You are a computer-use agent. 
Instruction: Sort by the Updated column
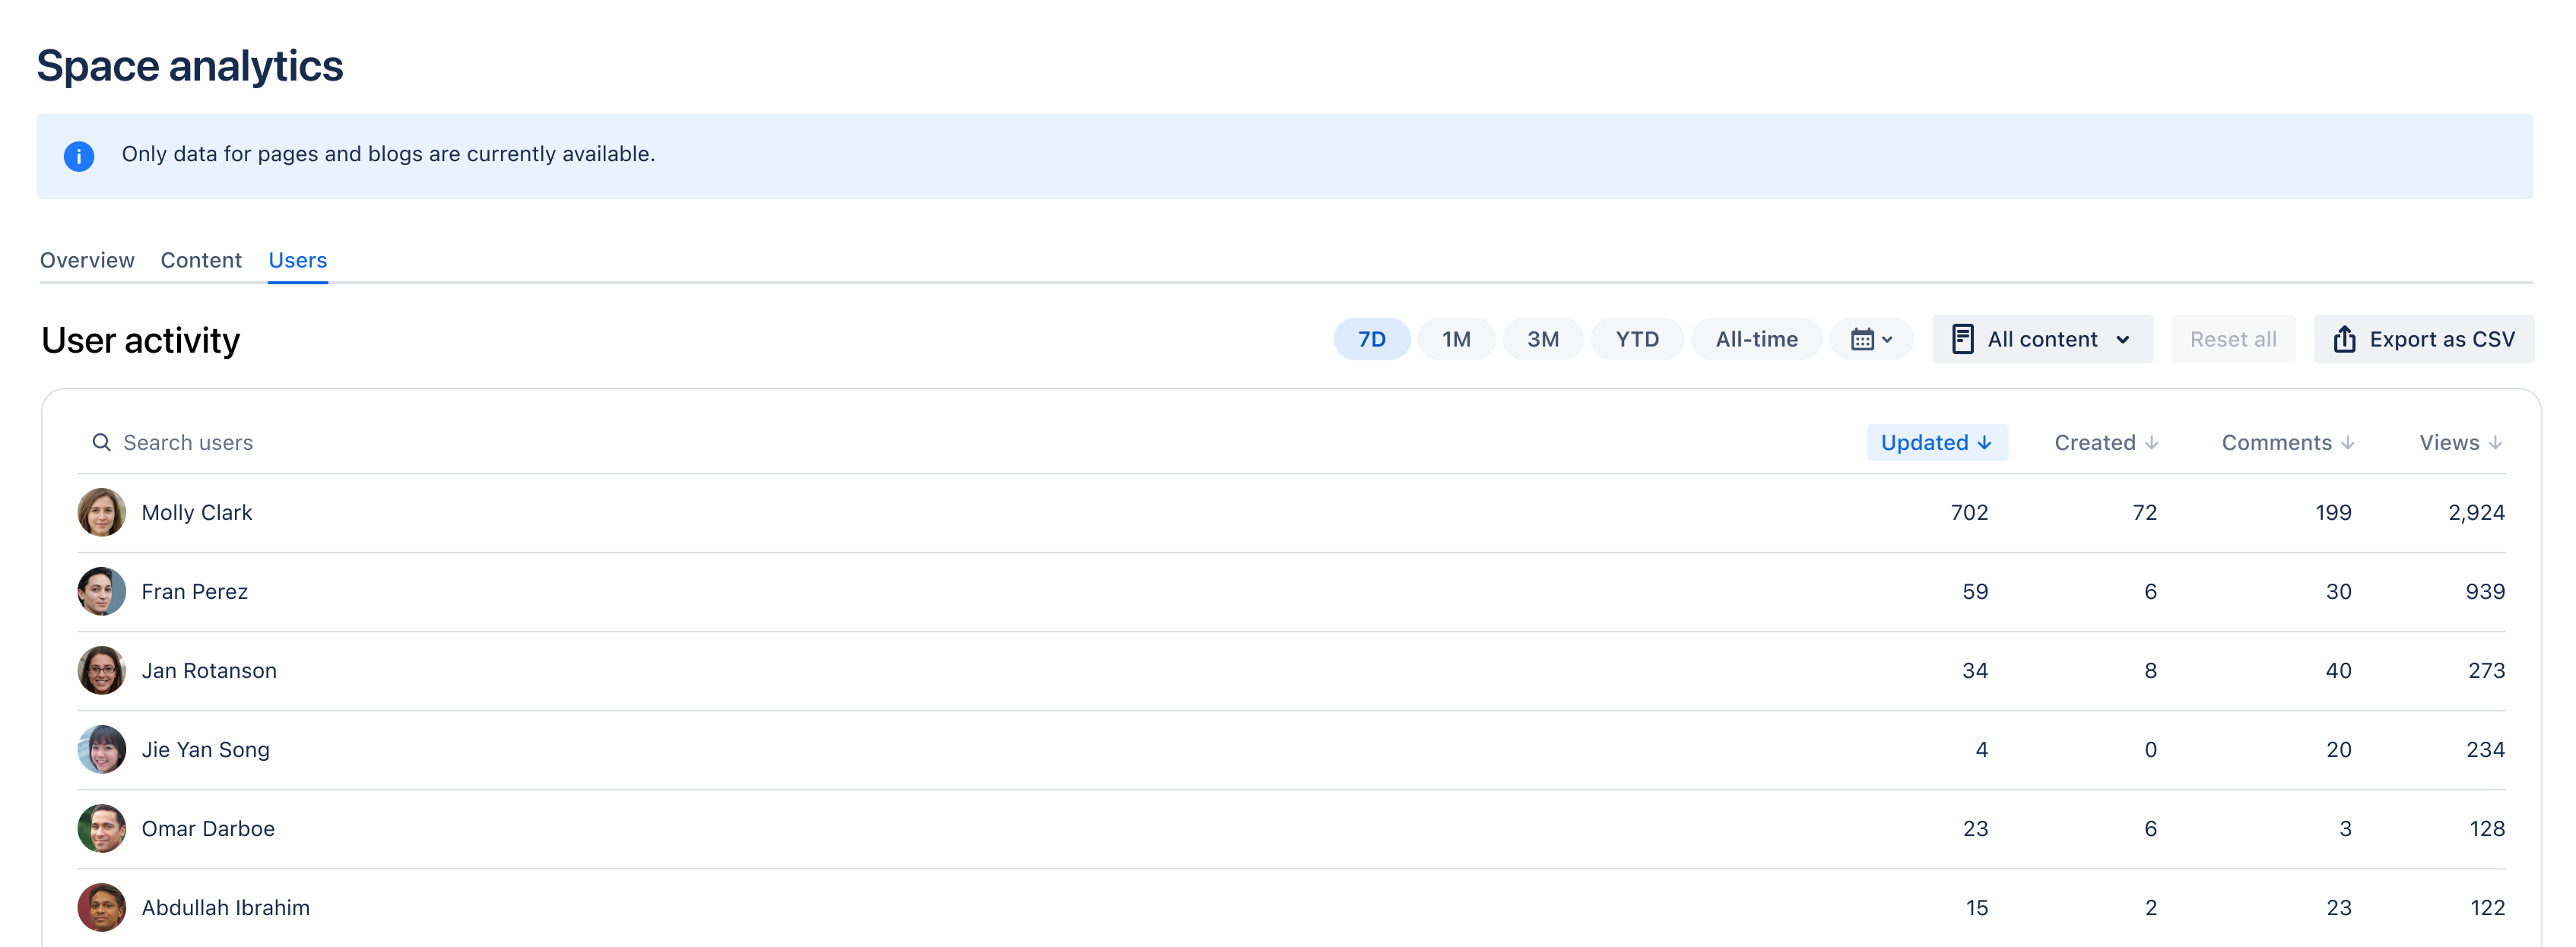tap(1936, 442)
